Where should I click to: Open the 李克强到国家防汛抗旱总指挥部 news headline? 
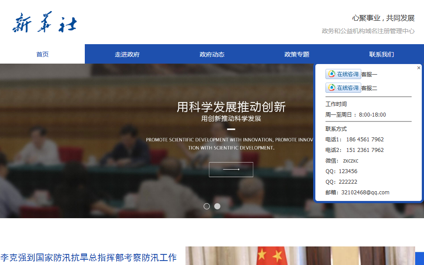(x=88, y=257)
